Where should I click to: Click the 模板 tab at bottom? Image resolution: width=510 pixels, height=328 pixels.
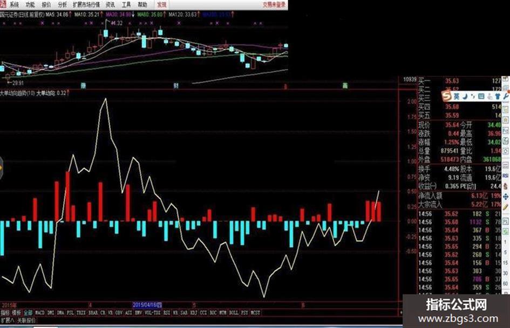(16, 313)
